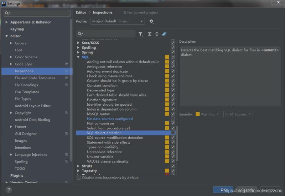285x196 pixels.
Task: Click the inspections search field
Action: 106,34
